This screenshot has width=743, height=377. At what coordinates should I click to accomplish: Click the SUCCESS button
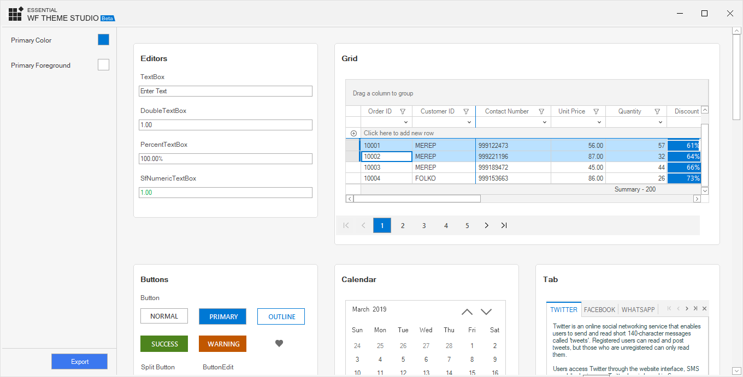[x=164, y=344]
